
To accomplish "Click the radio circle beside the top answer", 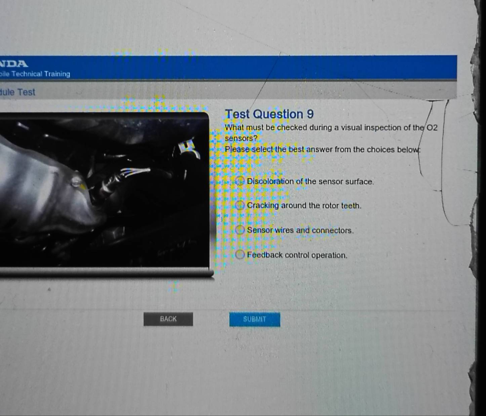I will (240, 181).
